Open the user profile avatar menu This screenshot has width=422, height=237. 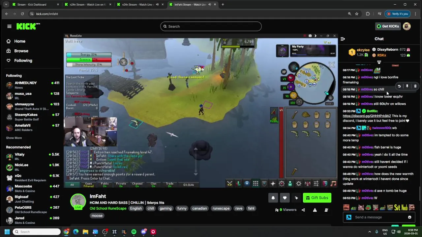407,26
